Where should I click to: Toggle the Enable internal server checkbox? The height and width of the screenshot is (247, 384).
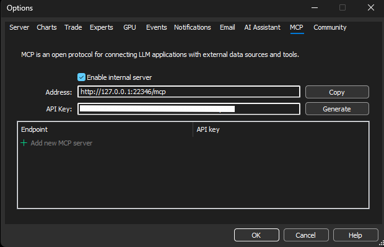81,77
